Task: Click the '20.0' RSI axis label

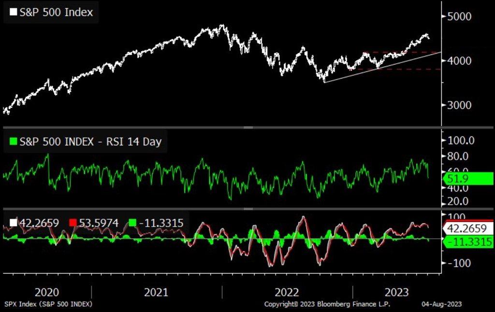Action: click(458, 201)
